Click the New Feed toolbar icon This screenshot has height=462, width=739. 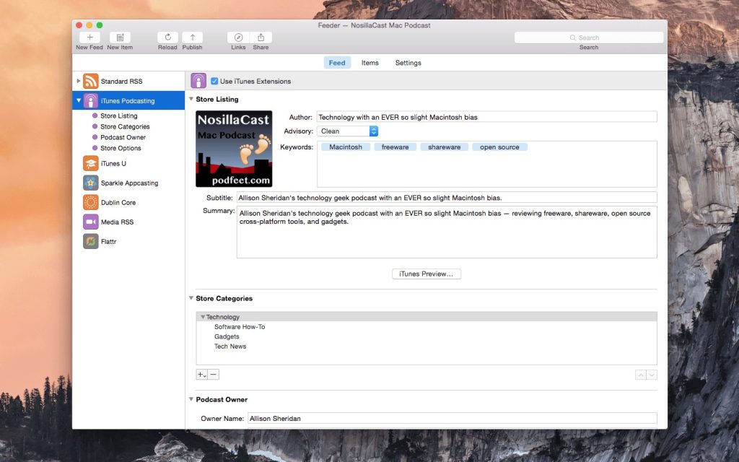coord(89,38)
